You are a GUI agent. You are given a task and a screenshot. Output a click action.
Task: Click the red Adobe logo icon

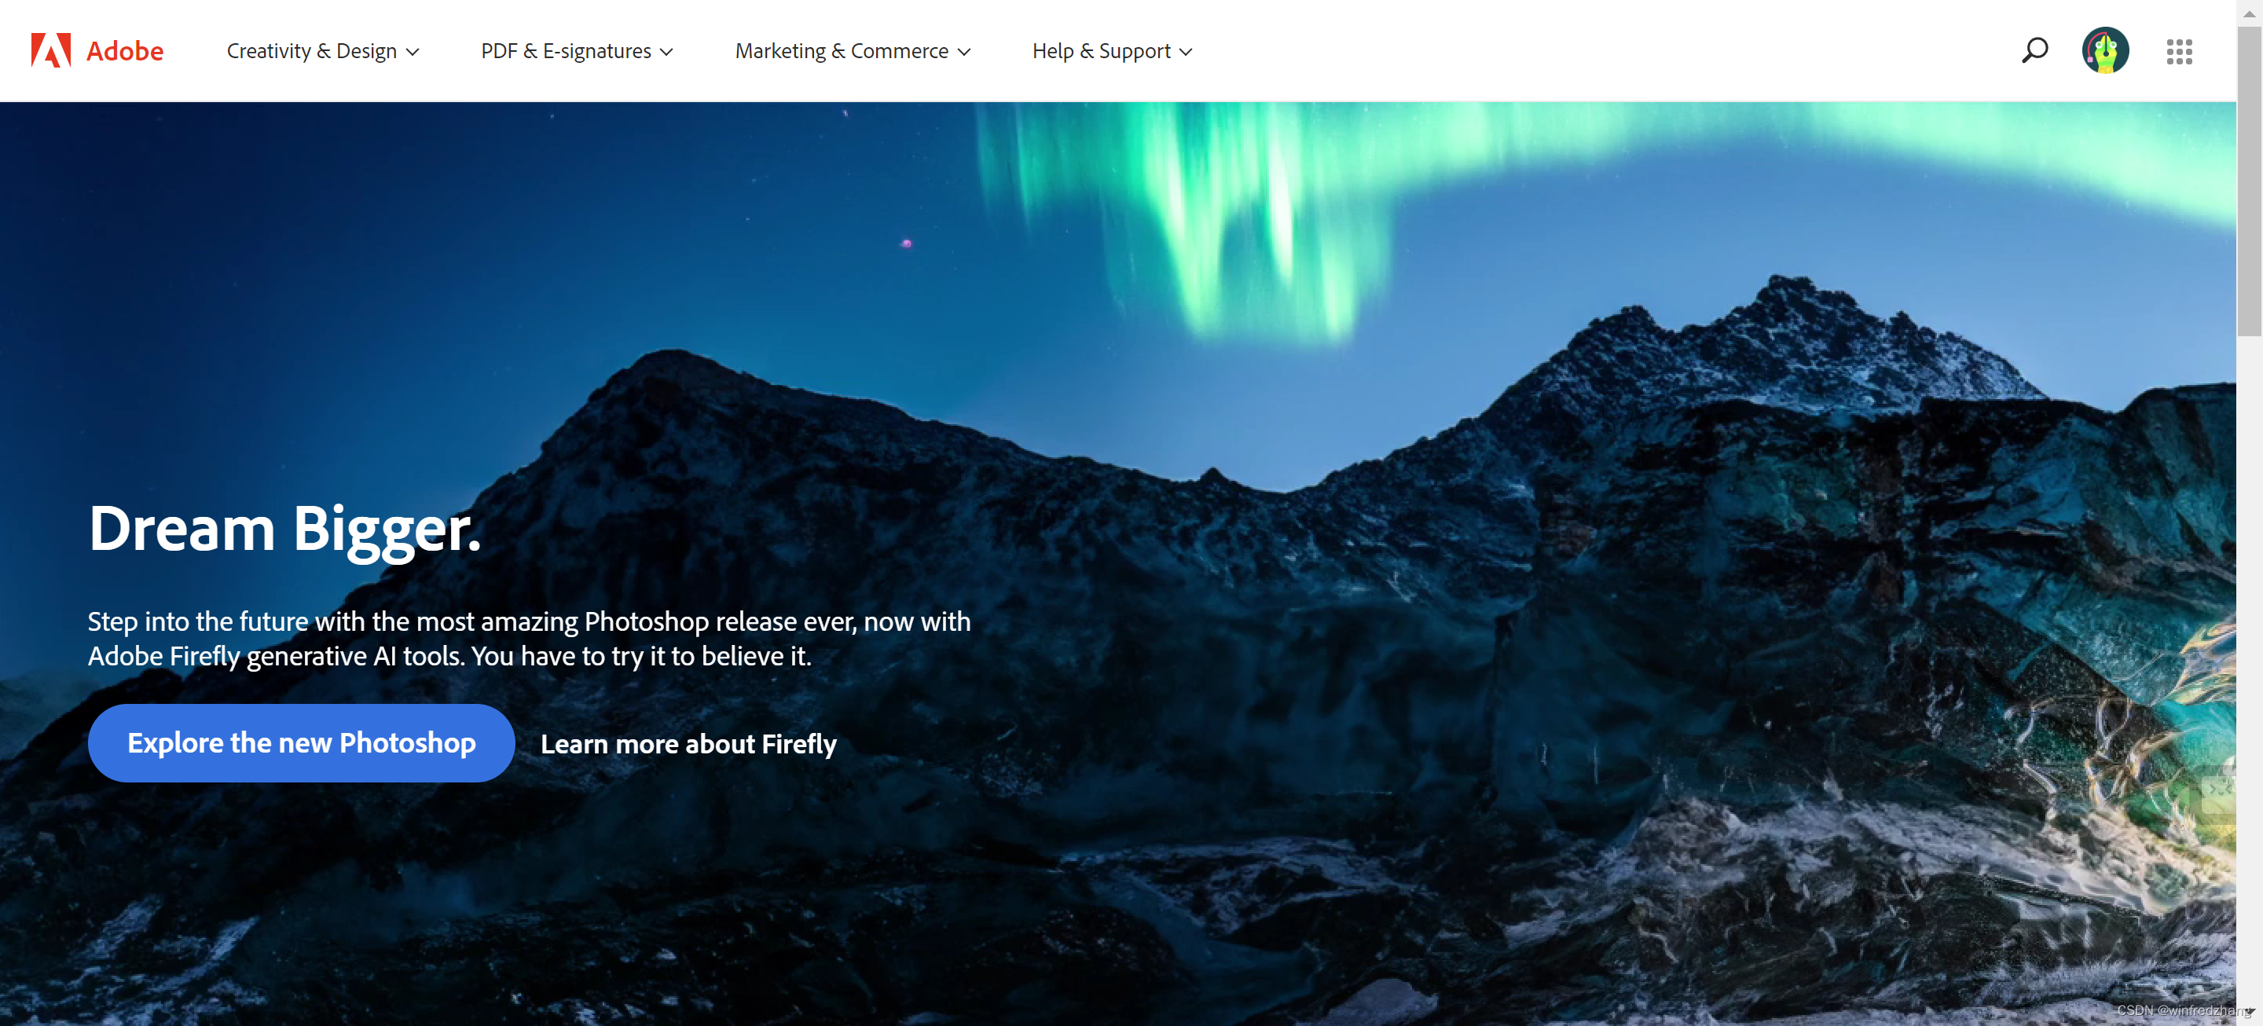click(51, 50)
